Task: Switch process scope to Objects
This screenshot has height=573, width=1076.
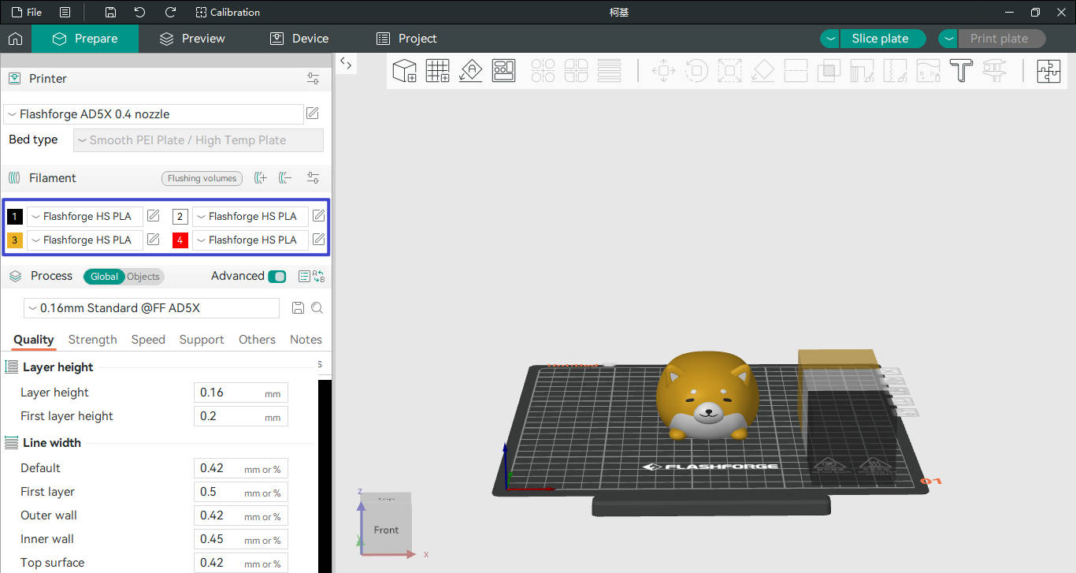Action: [143, 277]
